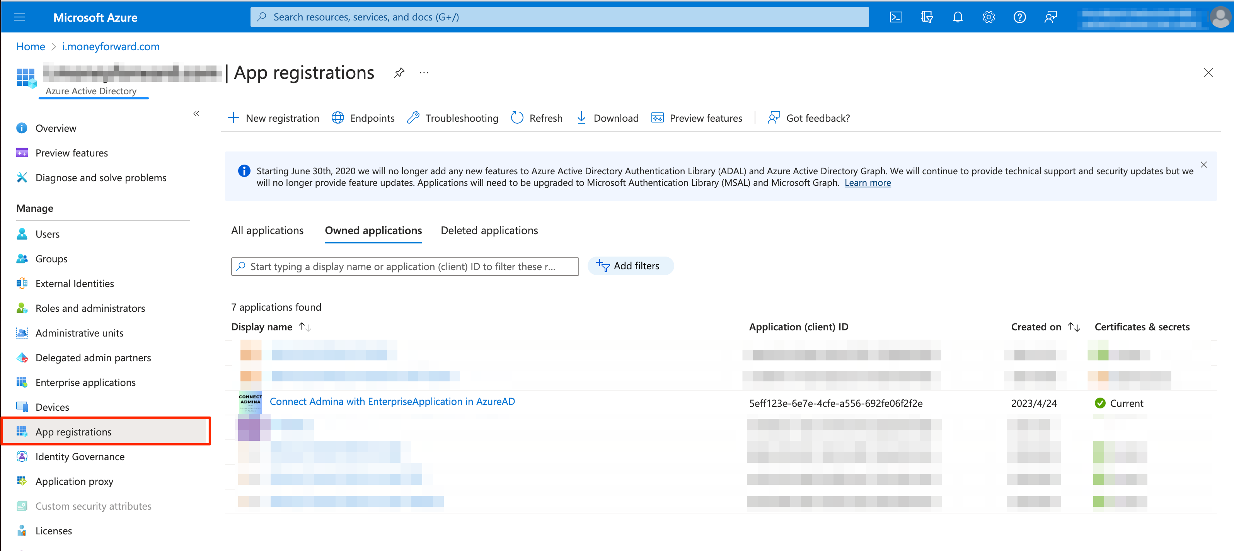This screenshot has width=1234, height=551.
Task: Pin App registrations blade with pin icon
Action: click(399, 73)
